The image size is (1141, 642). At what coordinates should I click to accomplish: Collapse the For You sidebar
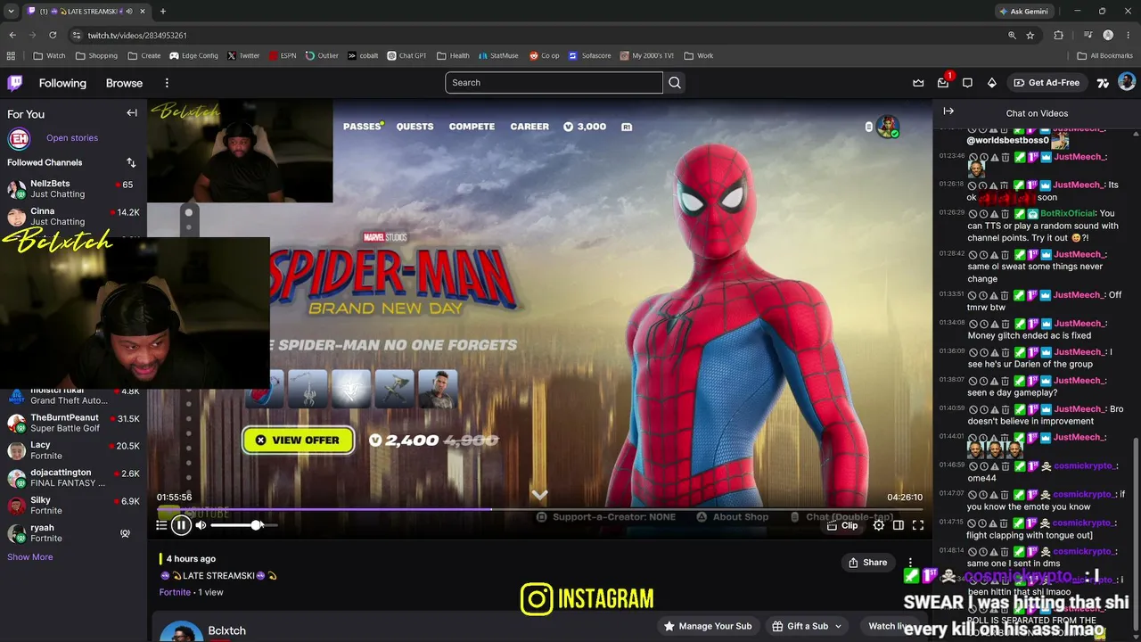pyautogui.click(x=132, y=113)
